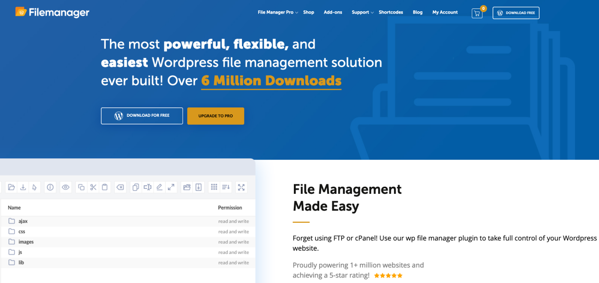Click the delete backspace icon
The image size is (599, 283).
point(120,187)
